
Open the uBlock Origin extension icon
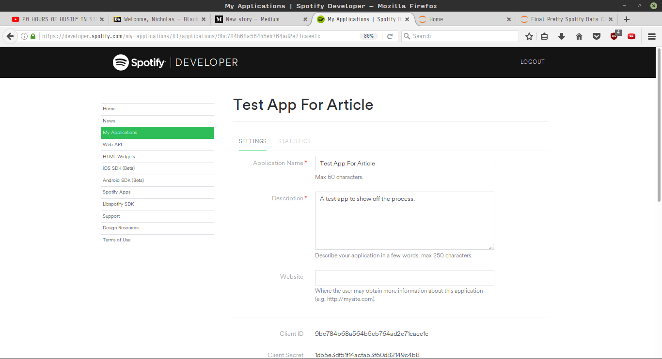tap(615, 36)
